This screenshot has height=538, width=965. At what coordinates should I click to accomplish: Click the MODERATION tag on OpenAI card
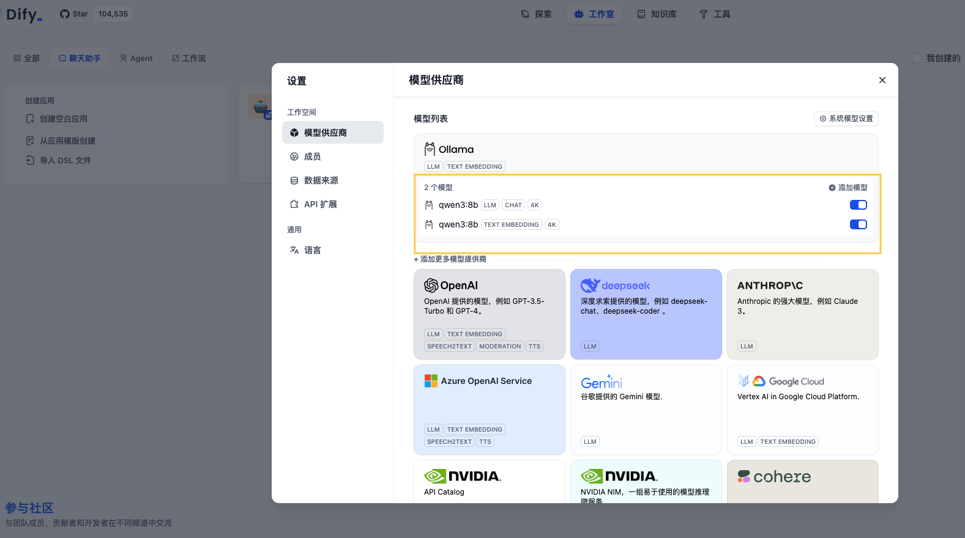[x=500, y=346]
